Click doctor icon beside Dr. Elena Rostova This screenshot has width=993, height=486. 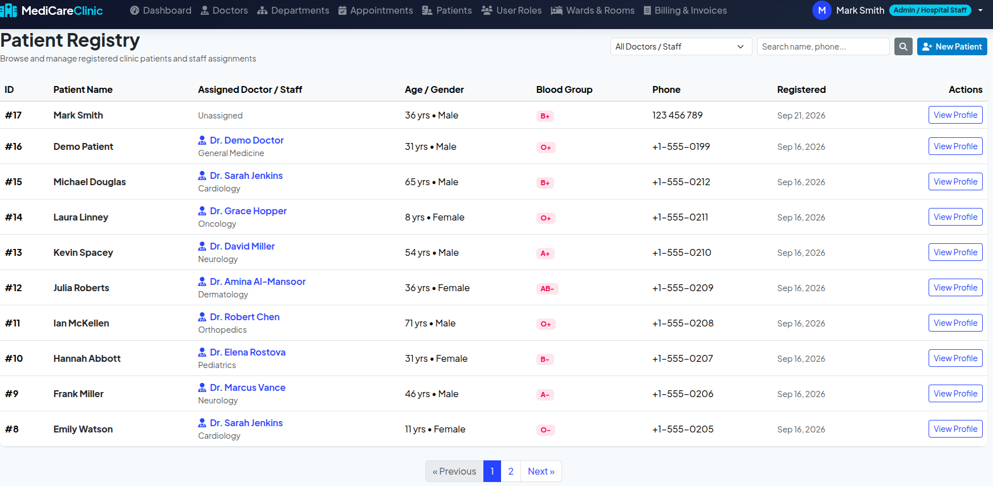click(x=202, y=352)
